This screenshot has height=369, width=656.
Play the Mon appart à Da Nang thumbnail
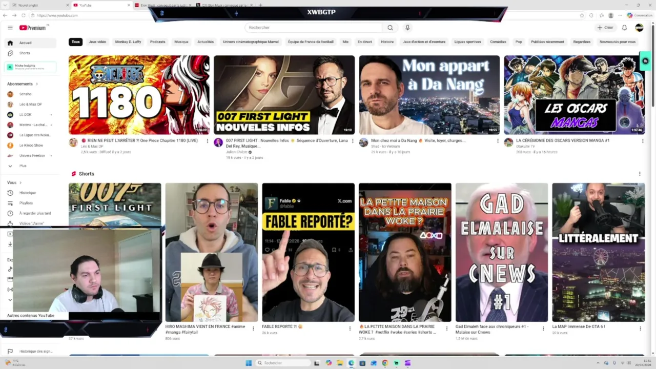point(429,95)
